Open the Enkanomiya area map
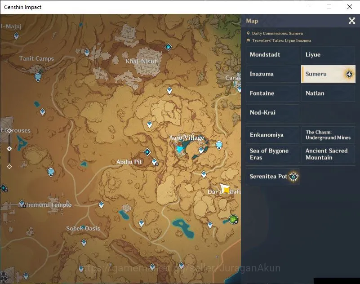 272,135
